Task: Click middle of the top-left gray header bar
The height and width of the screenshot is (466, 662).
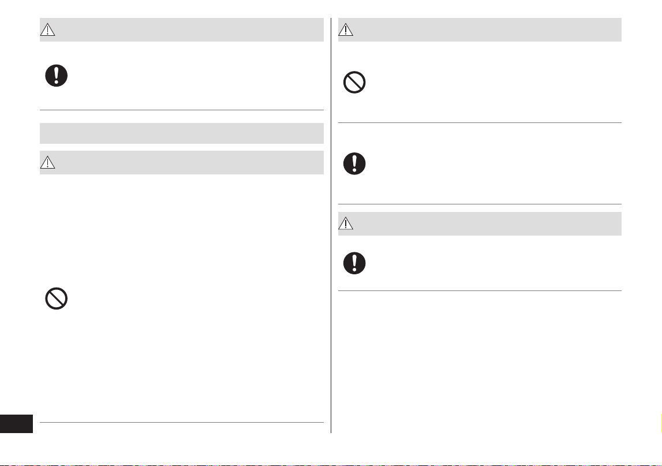Action: (182, 29)
